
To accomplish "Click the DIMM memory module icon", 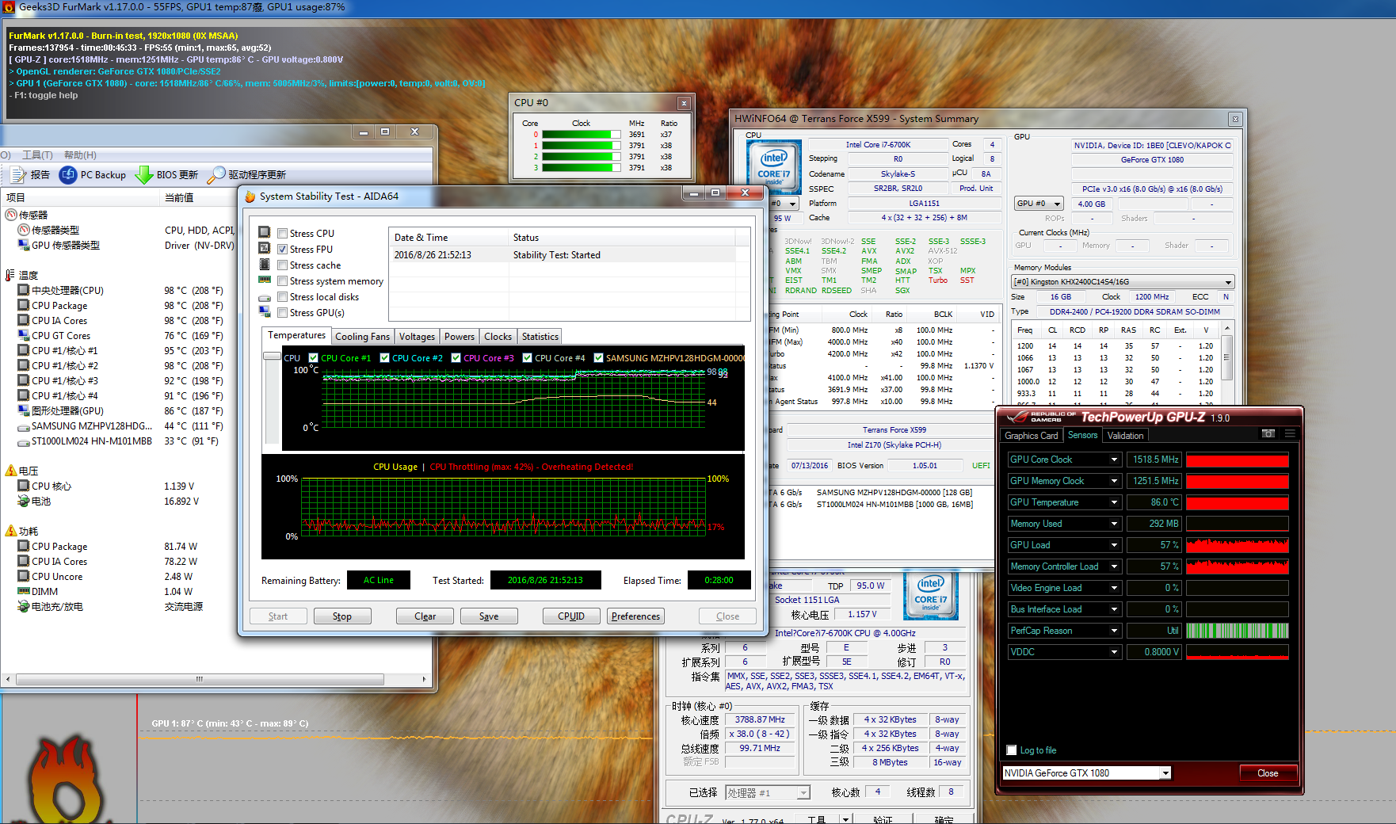I will pyautogui.click(x=24, y=591).
